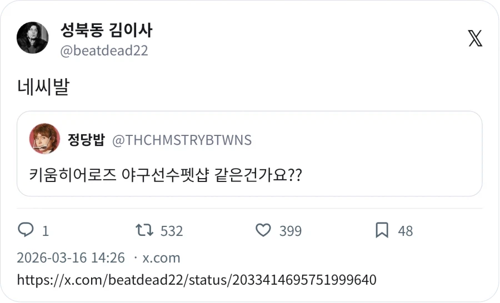The width and height of the screenshot is (500, 303).
Task: Like the tweet with heart icon
Action: (263, 230)
